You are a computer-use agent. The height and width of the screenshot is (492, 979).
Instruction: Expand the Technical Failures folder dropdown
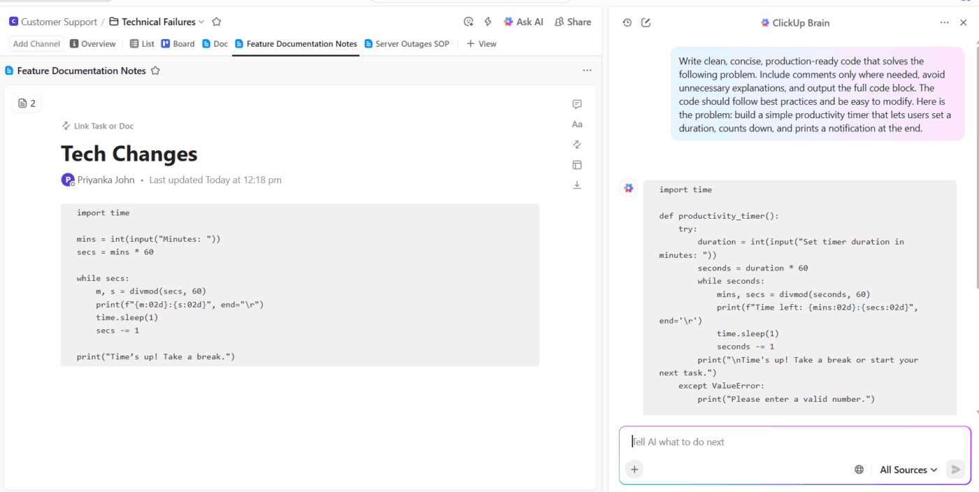[x=201, y=22]
